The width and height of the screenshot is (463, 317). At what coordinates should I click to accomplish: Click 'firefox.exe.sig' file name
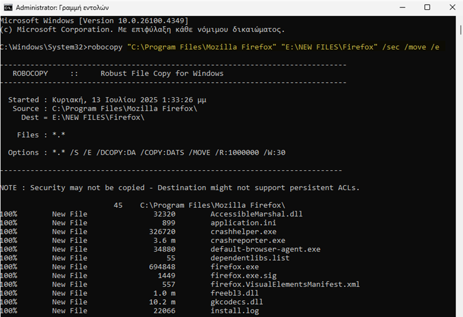point(243,276)
